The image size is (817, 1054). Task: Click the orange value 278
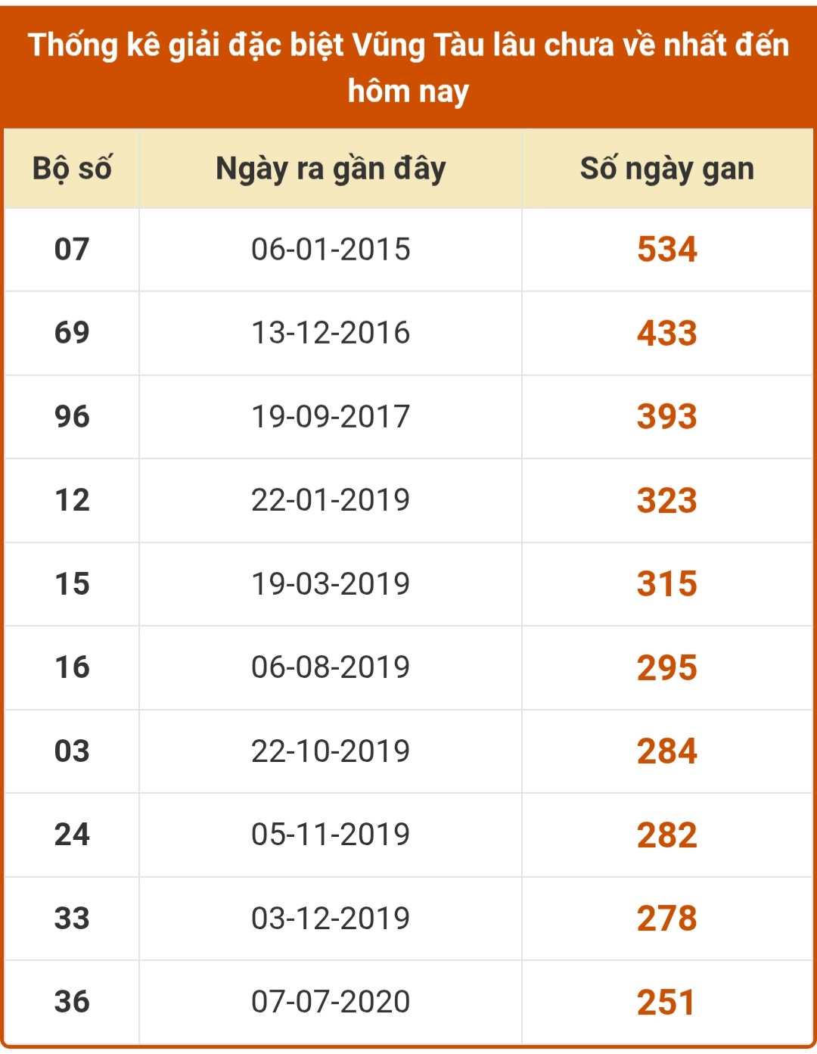pos(666,918)
